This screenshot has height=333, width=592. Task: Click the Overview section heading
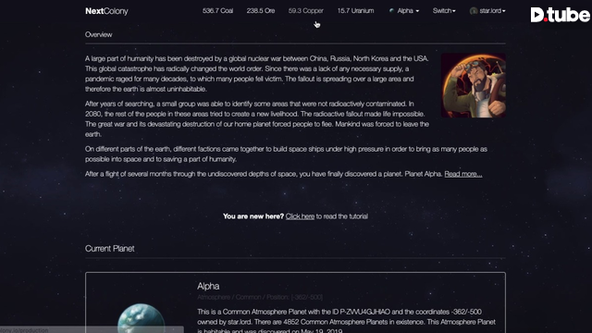tap(99, 34)
